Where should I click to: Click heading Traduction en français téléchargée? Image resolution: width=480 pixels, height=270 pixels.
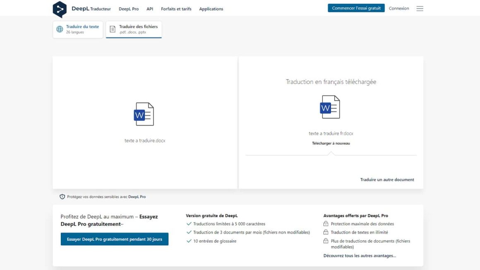(x=331, y=81)
